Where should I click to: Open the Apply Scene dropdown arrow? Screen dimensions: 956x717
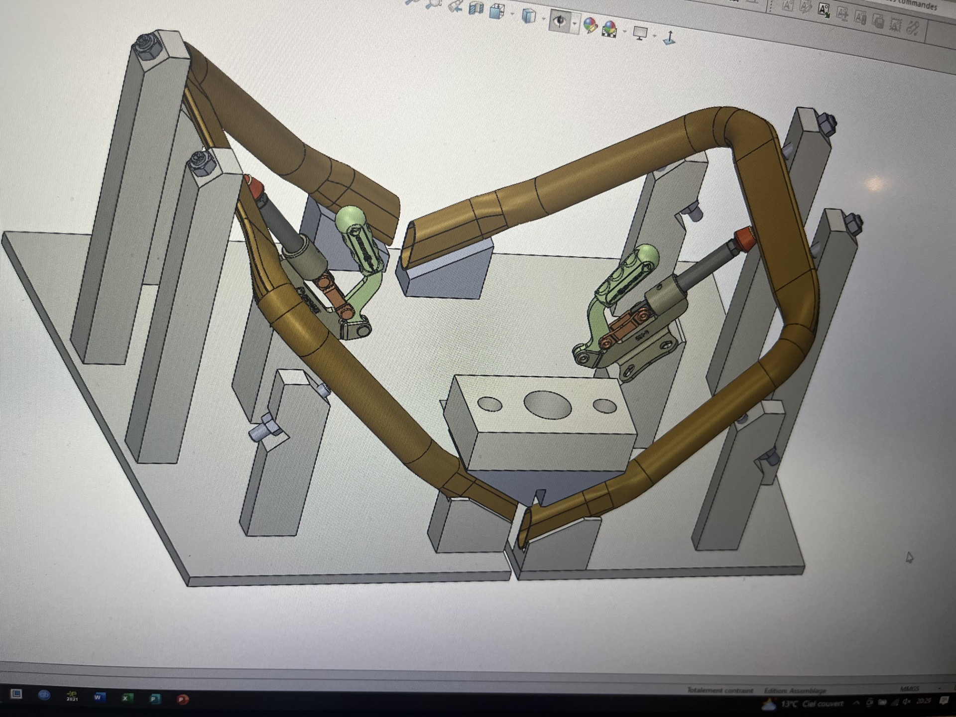[624, 31]
